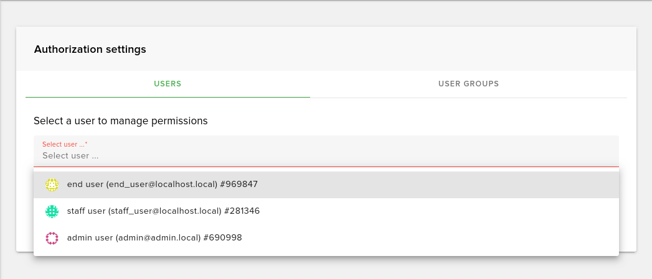Click the pink avatar icon for admin user
The image size is (652, 279).
52,237
